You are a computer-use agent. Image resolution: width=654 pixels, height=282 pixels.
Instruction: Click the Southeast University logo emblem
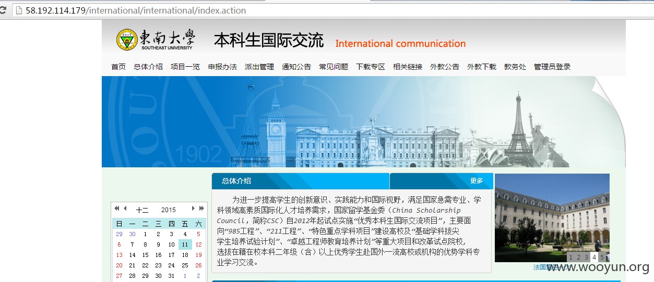coord(127,40)
